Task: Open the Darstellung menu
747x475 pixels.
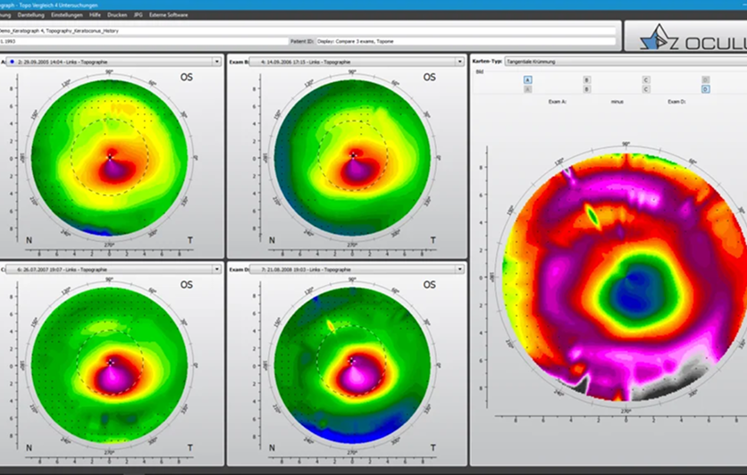Action: point(31,15)
